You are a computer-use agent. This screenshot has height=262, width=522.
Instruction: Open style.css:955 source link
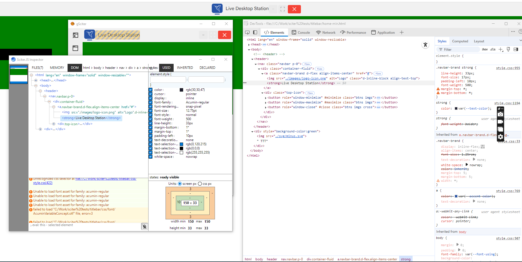pos(508,68)
